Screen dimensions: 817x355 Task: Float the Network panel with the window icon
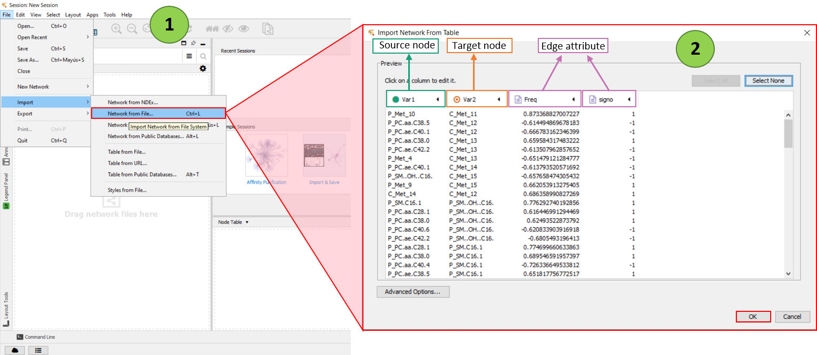point(184,43)
